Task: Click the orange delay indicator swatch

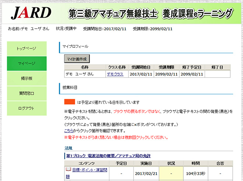Action: (x=70, y=102)
